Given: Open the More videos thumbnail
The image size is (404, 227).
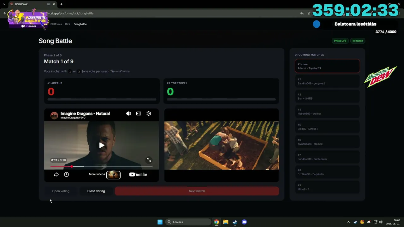Looking at the screenshot, I should (x=113, y=175).
